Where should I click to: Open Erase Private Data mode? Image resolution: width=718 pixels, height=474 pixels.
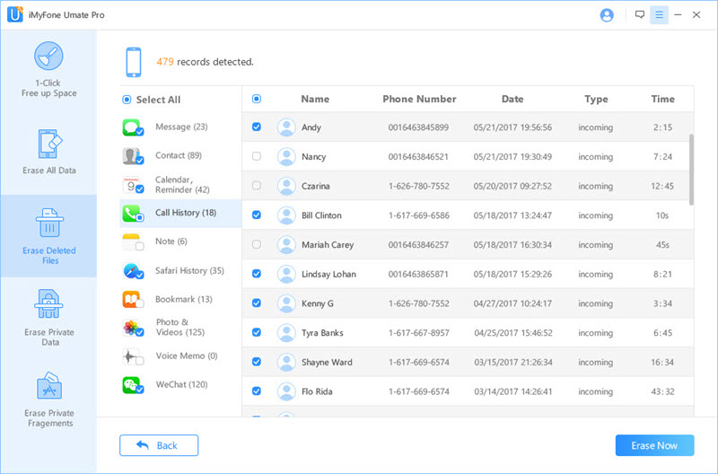[48, 318]
